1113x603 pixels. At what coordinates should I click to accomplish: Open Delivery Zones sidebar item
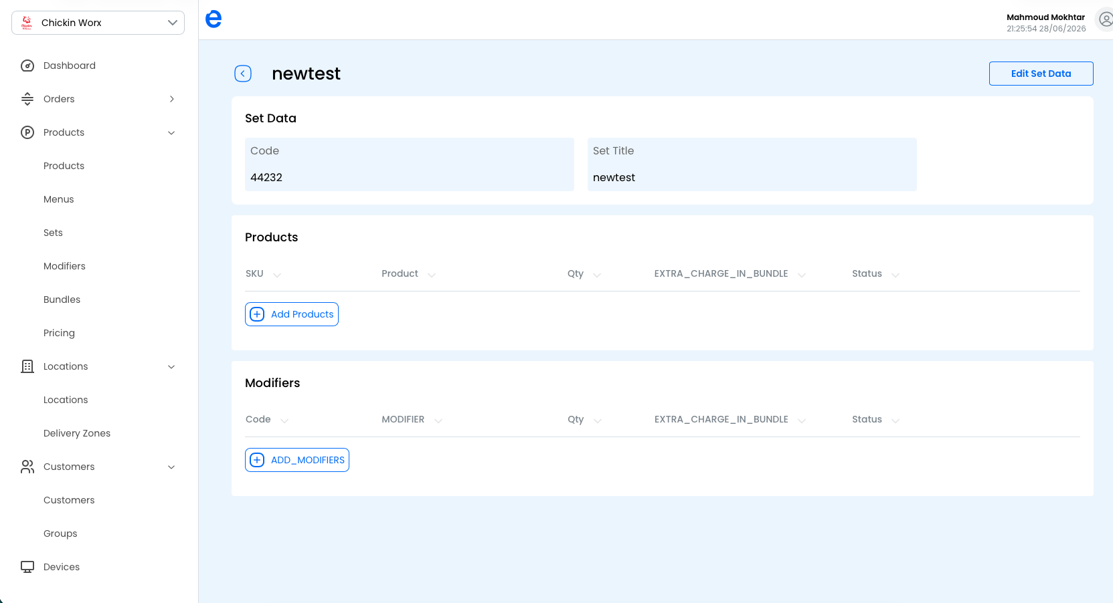(x=77, y=433)
